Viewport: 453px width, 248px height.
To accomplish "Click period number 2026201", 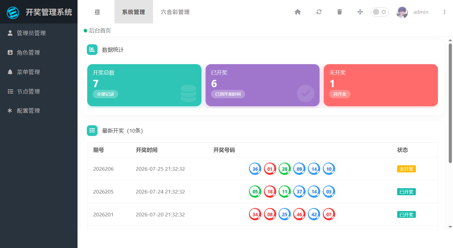I will [103, 215].
